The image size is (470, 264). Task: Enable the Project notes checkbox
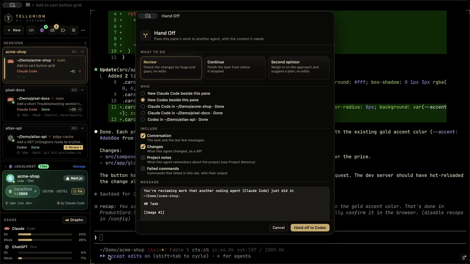coord(143,158)
